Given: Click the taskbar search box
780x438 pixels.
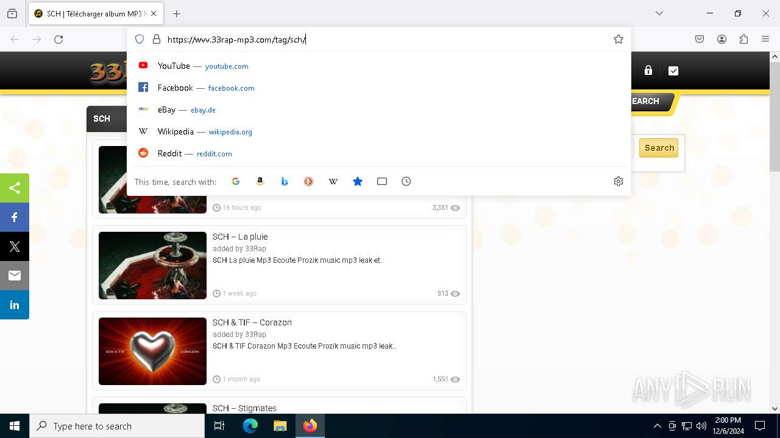Looking at the screenshot, I should click(117, 426).
